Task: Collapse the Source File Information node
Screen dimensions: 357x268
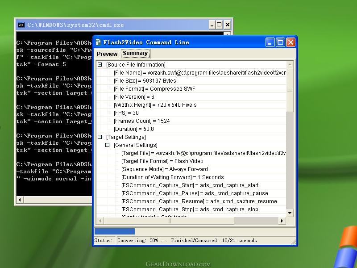Action: pyautogui.click(x=100, y=65)
